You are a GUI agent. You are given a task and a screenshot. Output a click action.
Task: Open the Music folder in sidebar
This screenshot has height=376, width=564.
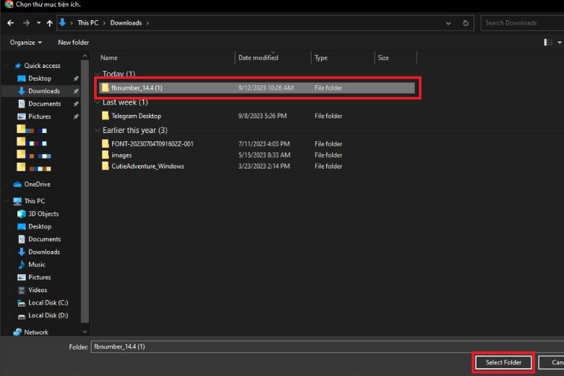tap(36, 265)
